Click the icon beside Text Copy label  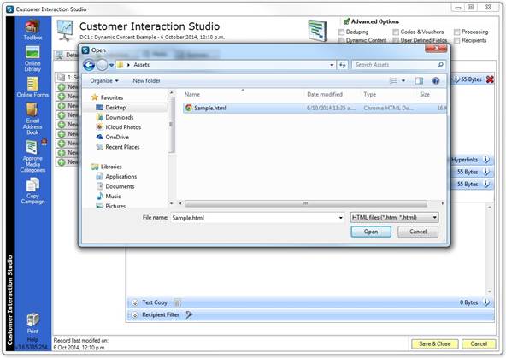click(x=177, y=302)
